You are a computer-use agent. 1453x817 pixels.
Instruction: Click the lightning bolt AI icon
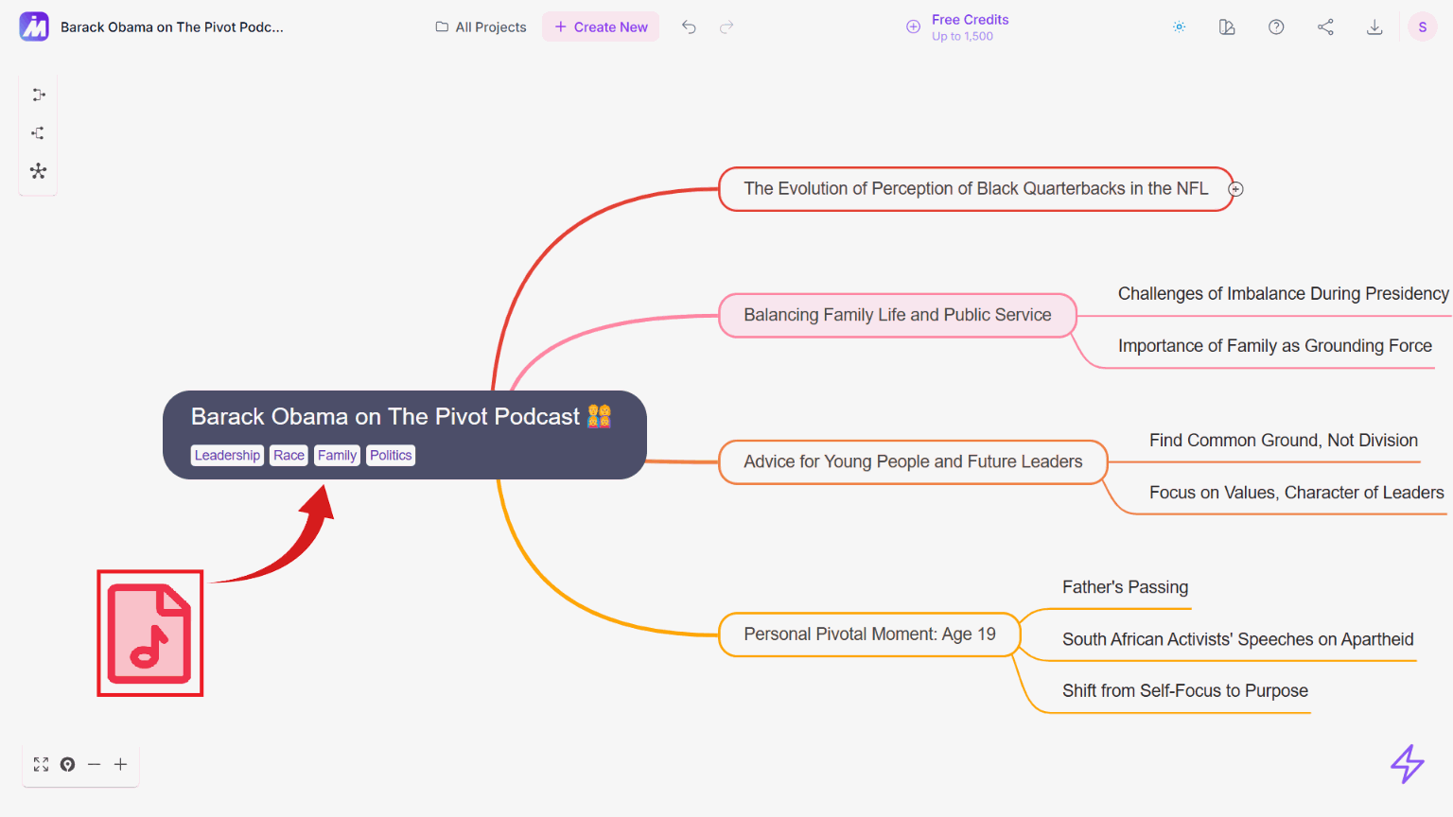[1408, 764]
